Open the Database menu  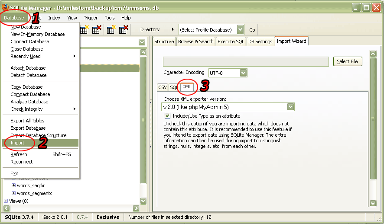click(14, 18)
